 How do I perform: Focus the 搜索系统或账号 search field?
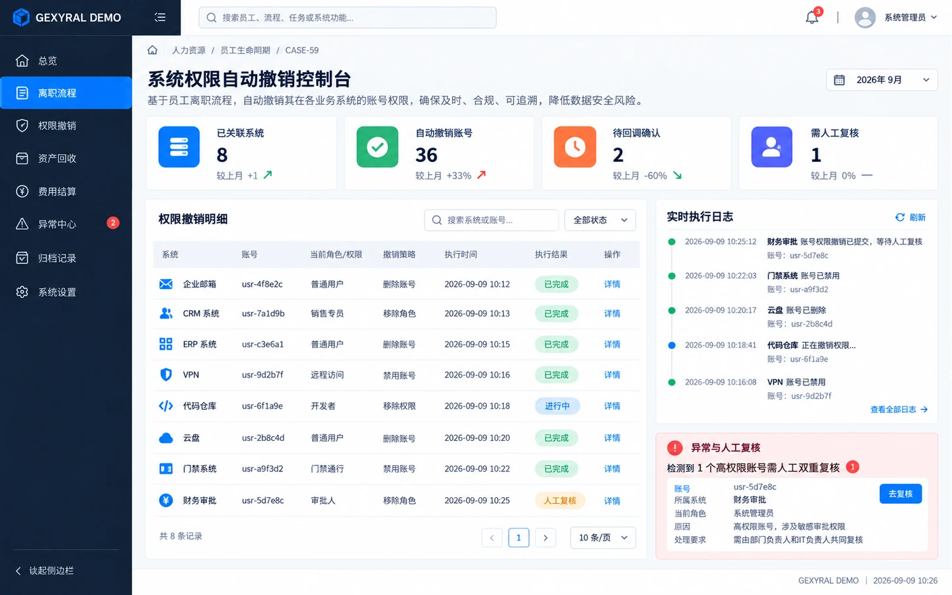click(x=491, y=220)
